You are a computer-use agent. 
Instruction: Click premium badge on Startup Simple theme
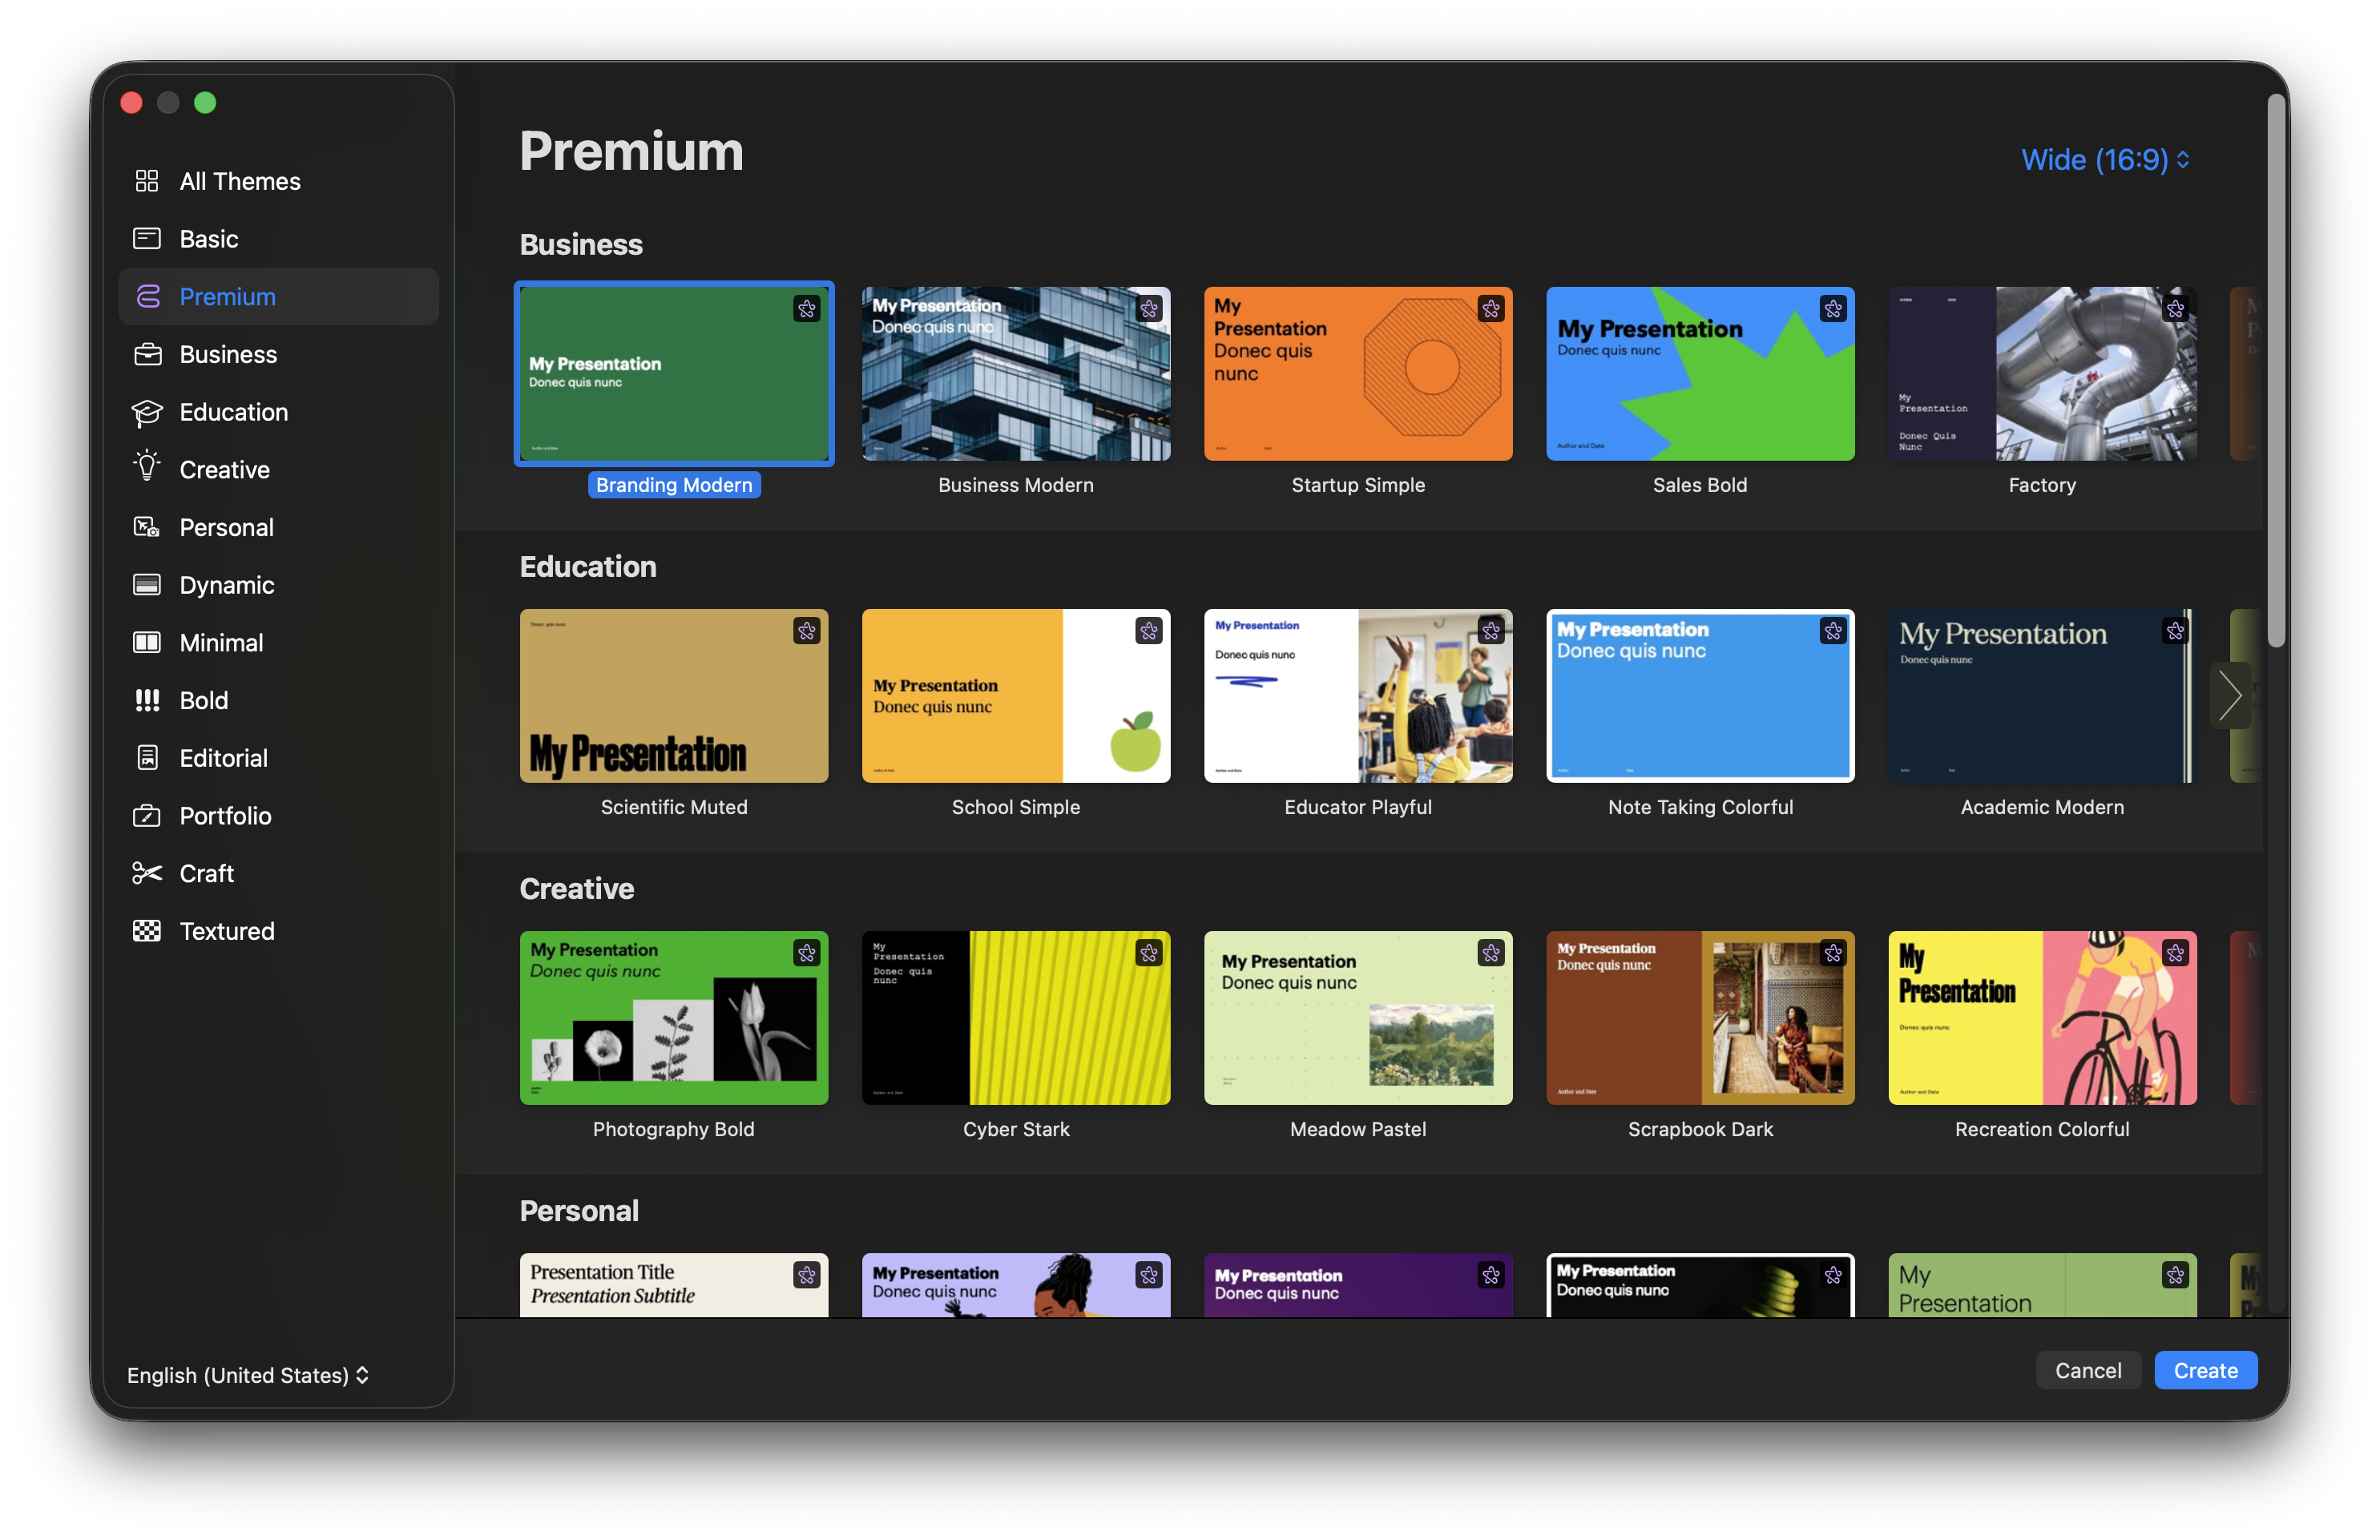(x=1490, y=309)
